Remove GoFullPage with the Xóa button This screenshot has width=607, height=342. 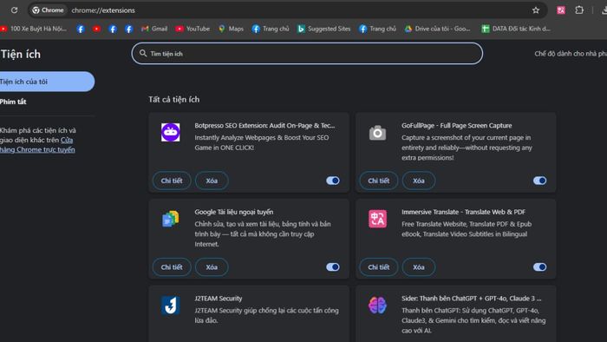(419, 181)
